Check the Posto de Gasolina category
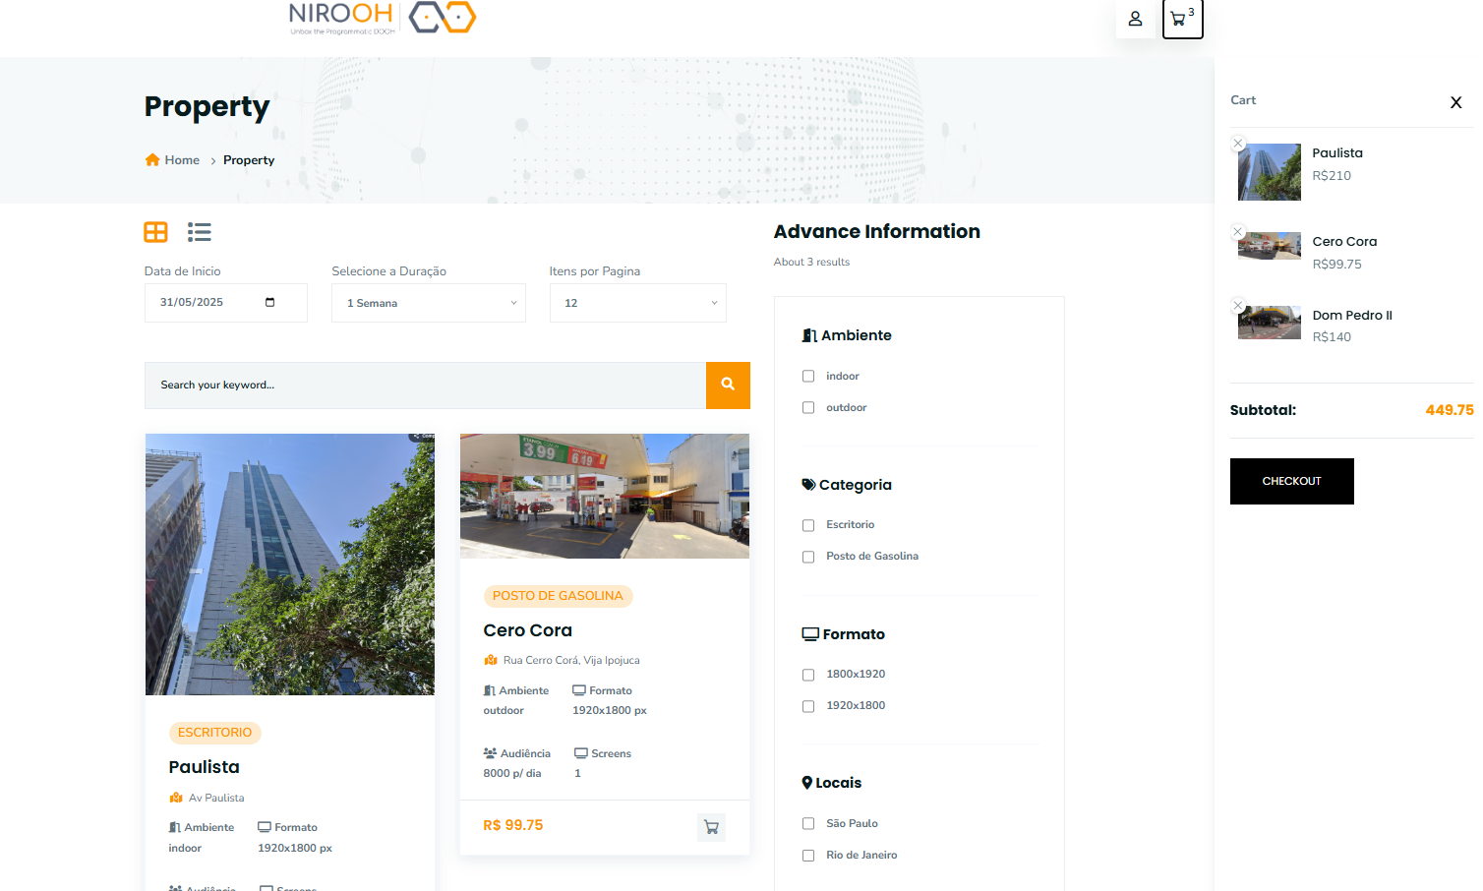The width and height of the screenshot is (1483, 891). coord(808,557)
